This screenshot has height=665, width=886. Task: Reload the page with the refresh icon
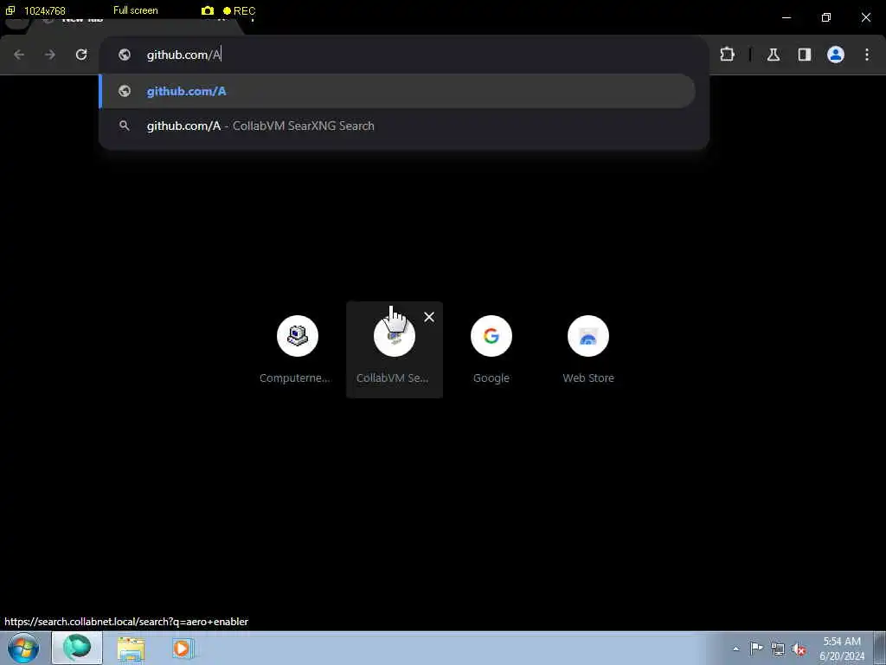[x=81, y=55]
